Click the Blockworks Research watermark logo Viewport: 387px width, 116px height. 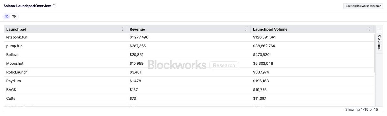coord(193,65)
